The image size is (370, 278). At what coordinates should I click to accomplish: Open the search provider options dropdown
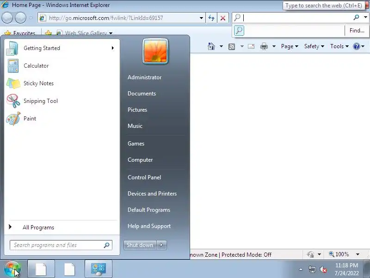pos(365,17)
